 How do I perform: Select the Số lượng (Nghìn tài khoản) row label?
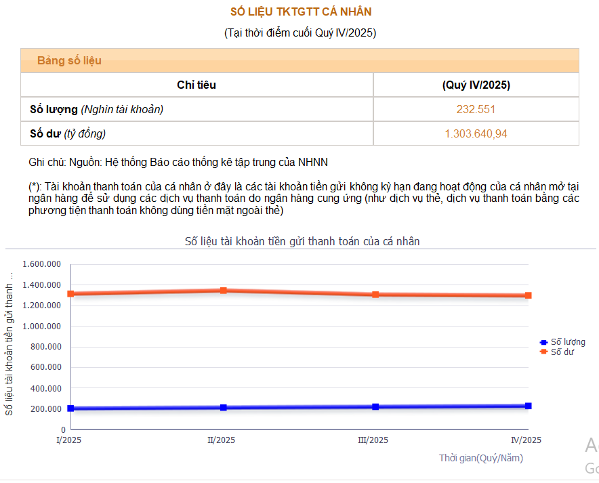pos(96,109)
